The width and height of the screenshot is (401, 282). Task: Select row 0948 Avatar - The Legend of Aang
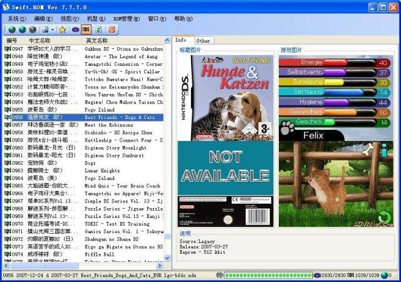click(83, 56)
